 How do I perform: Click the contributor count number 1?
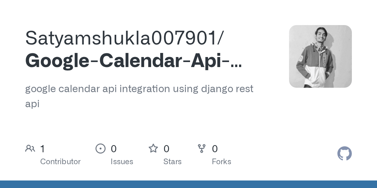(42, 149)
